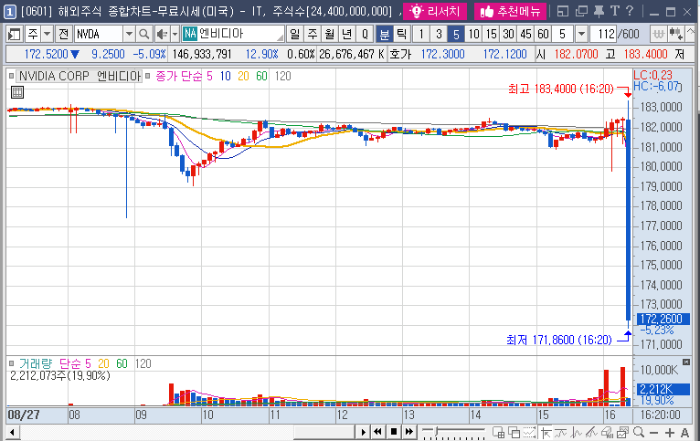Select the 1-minute interval button
Viewport: 700px width, 441px height.
coord(421,34)
